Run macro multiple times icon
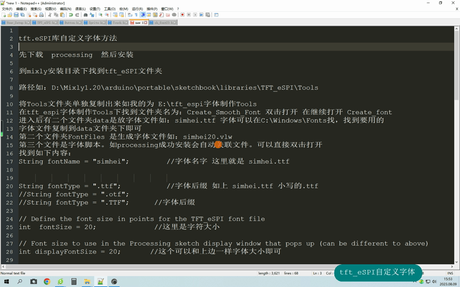 pos(201,14)
